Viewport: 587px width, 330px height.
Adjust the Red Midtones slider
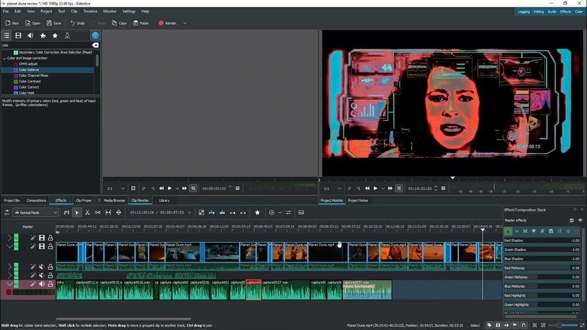[542, 268]
